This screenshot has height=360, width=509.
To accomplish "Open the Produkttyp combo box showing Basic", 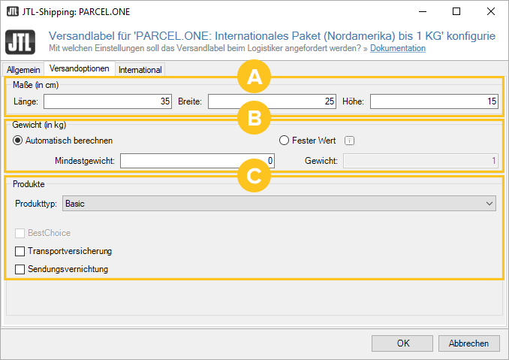I will (x=279, y=204).
